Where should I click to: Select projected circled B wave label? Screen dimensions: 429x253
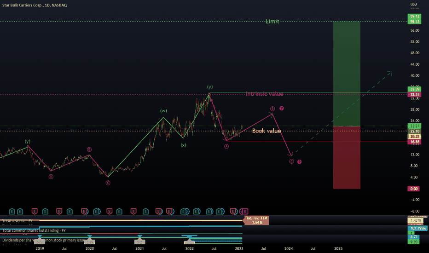[272, 109]
